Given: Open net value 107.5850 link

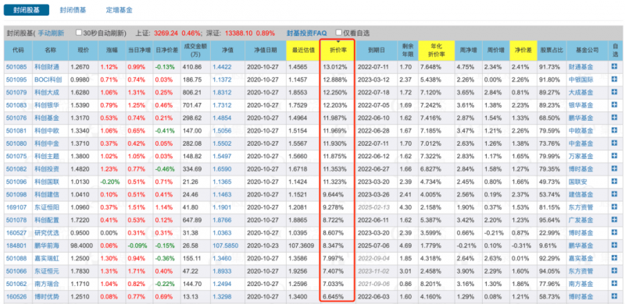Looking at the screenshot, I should (x=225, y=246).
